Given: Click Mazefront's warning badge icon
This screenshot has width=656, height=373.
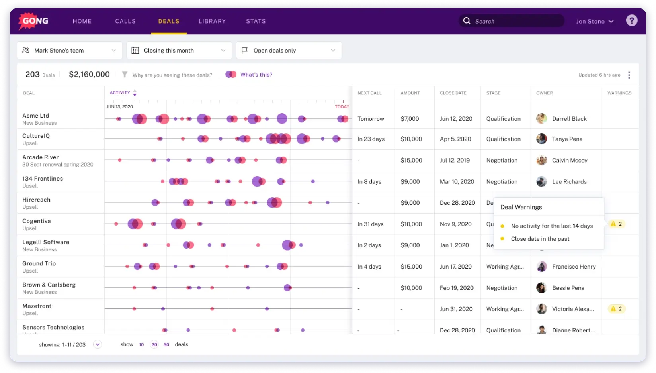Looking at the screenshot, I should pyautogui.click(x=616, y=309).
